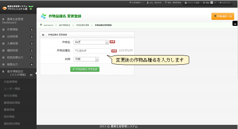Open the 帳票出力 sidebar menu
238x129 pixels.
point(18,64)
